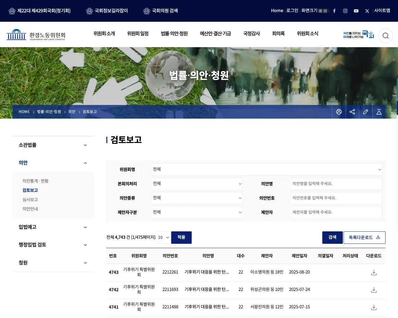Open the 위원회 소개 menu
Image resolution: width=398 pixels, height=318 pixels.
104,34
